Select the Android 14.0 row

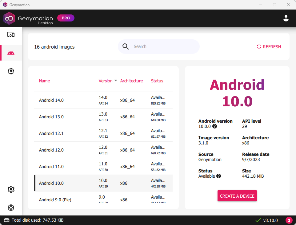tap(103, 100)
